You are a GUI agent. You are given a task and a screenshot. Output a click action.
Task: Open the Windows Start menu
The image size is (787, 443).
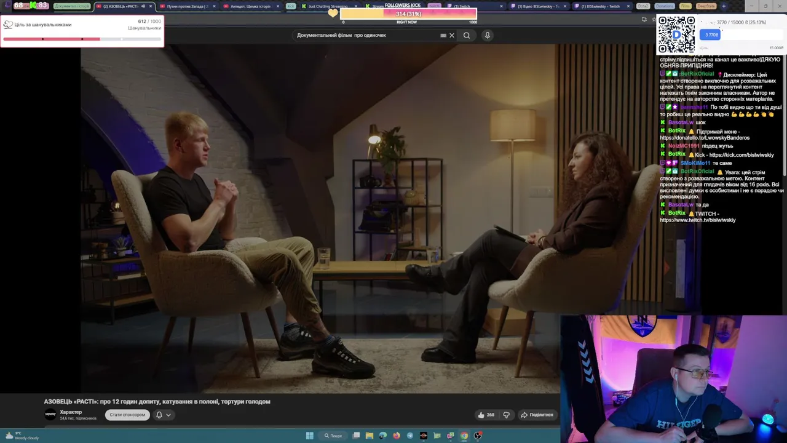pos(310,436)
